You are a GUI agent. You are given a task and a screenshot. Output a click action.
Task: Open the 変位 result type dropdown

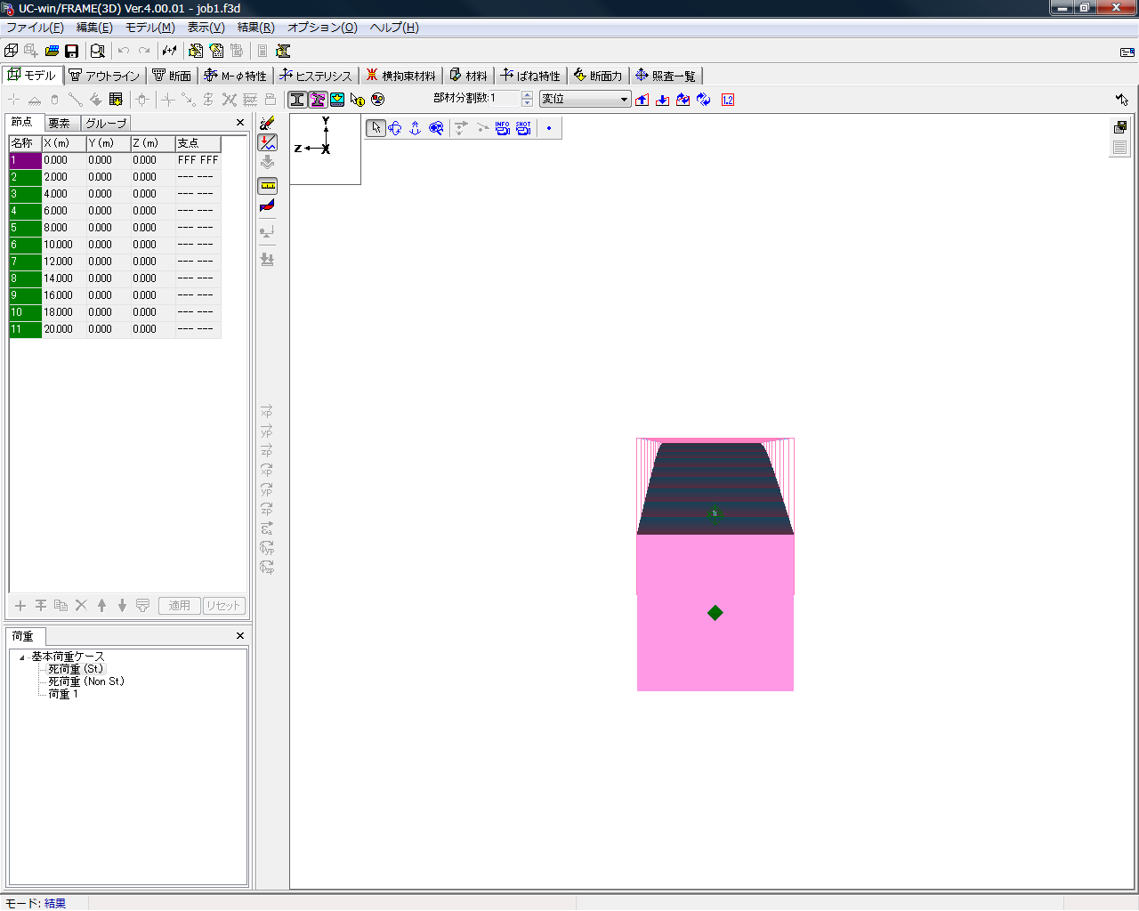(x=624, y=100)
